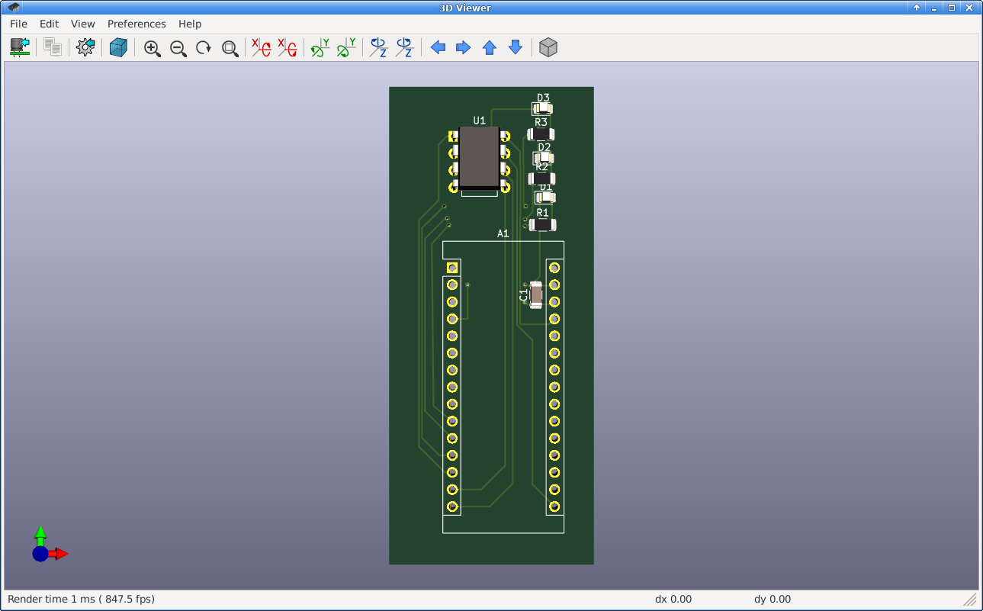The height and width of the screenshot is (611, 983).
Task: Open the Help menu
Action: tap(190, 24)
